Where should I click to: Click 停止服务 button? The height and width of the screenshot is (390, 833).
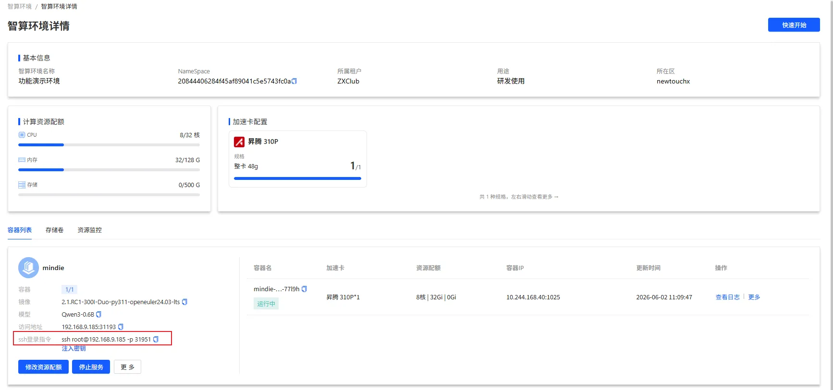(91, 367)
